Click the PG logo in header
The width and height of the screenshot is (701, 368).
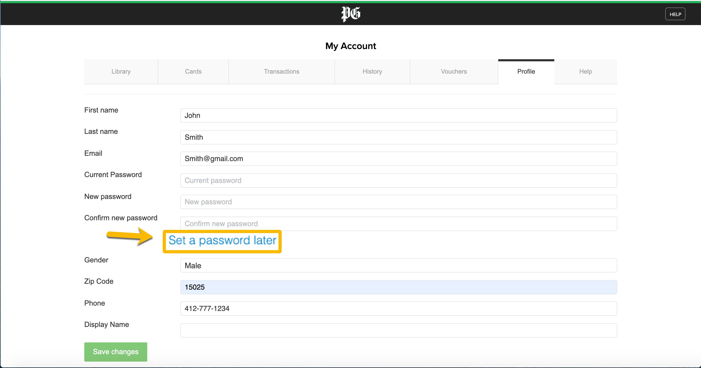(350, 14)
